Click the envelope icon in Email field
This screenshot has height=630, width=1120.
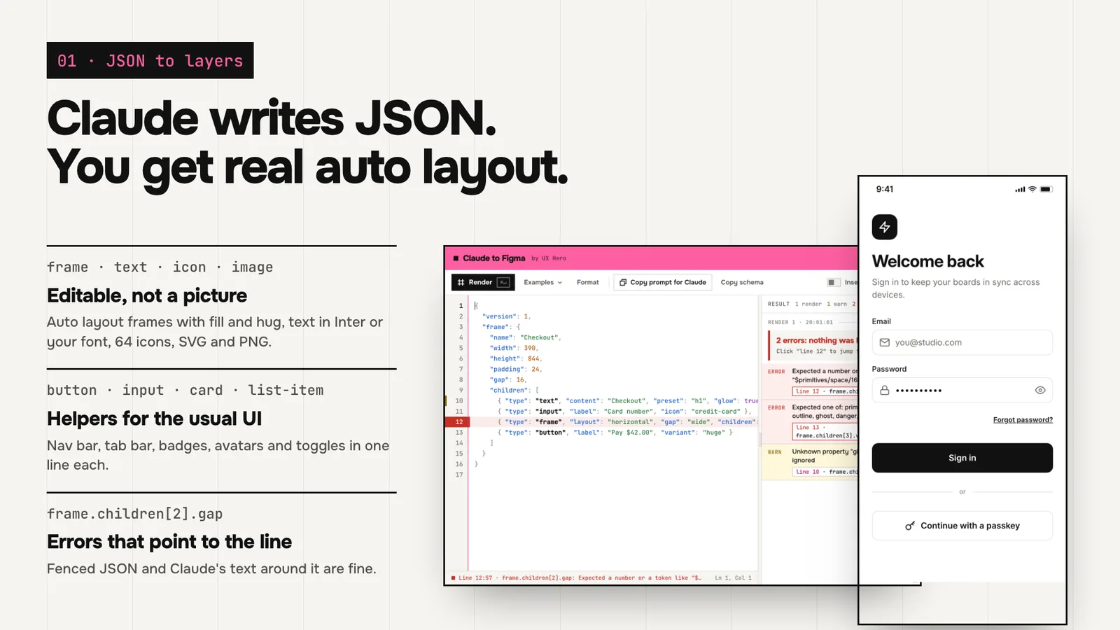click(885, 342)
